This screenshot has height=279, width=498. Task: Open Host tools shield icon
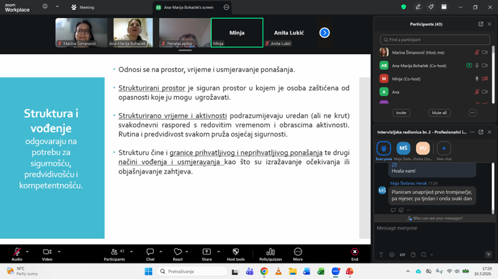(235, 252)
